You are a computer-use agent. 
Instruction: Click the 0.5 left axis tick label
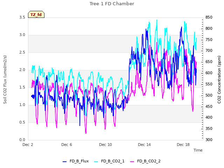[22, 122]
